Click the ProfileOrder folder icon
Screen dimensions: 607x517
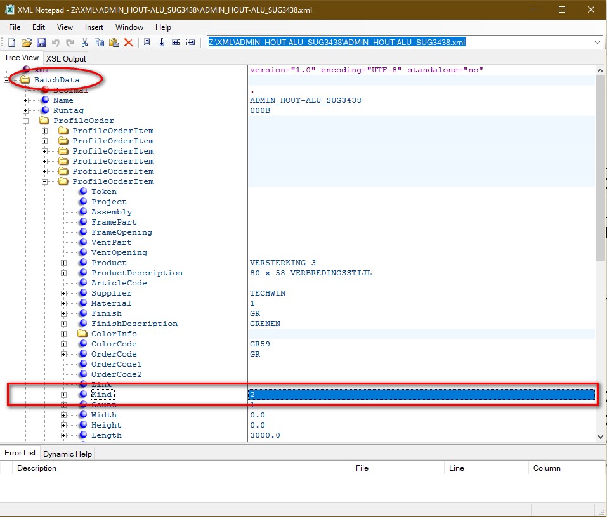44,121
